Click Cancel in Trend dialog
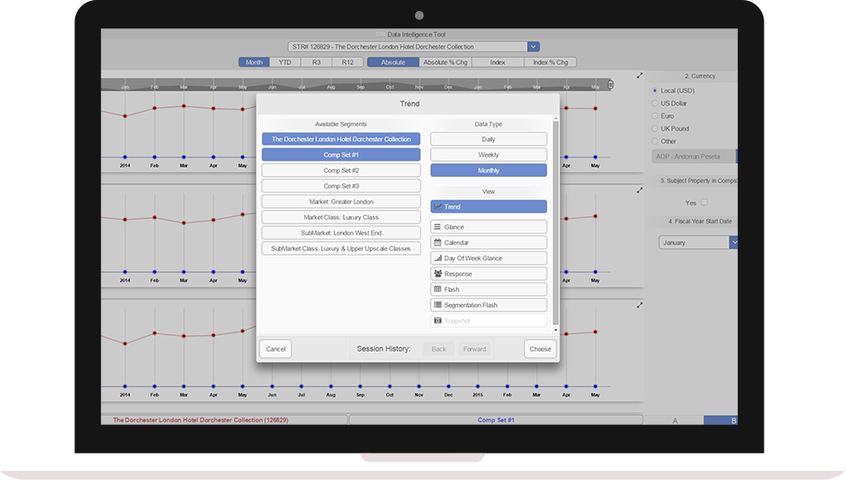The width and height of the screenshot is (846, 480). 276,349
